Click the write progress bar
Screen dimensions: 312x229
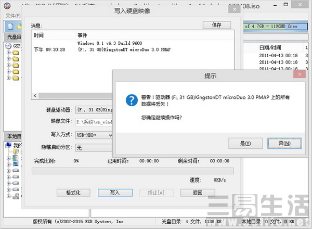coord(133,171)
